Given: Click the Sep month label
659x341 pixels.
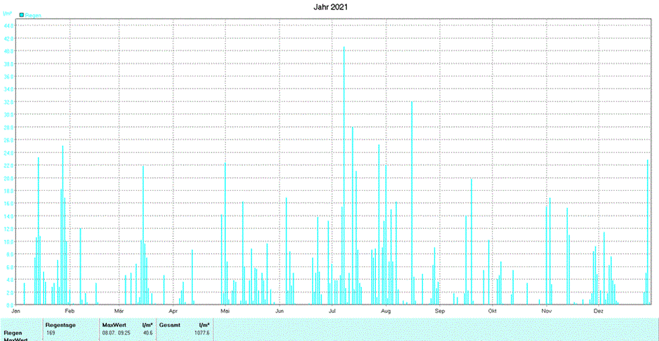Looking at the screenshot, I should point(440,311).
